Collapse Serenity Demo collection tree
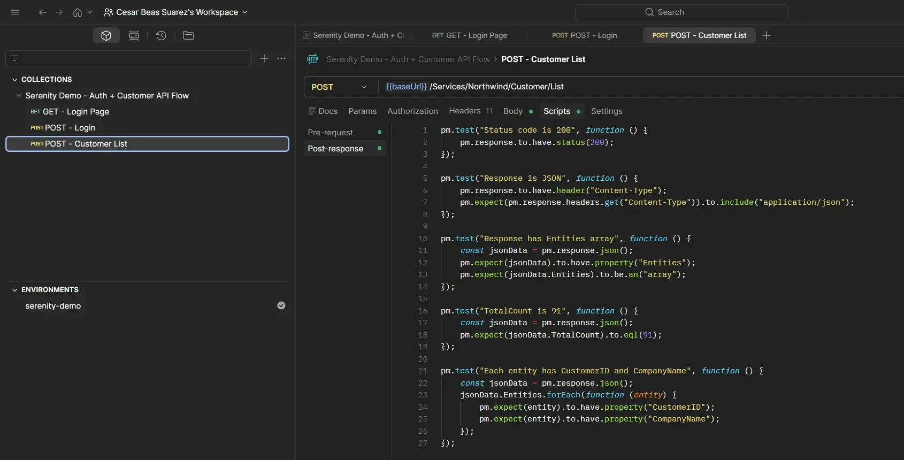This screenshot has height=460, width=904. 19,96
